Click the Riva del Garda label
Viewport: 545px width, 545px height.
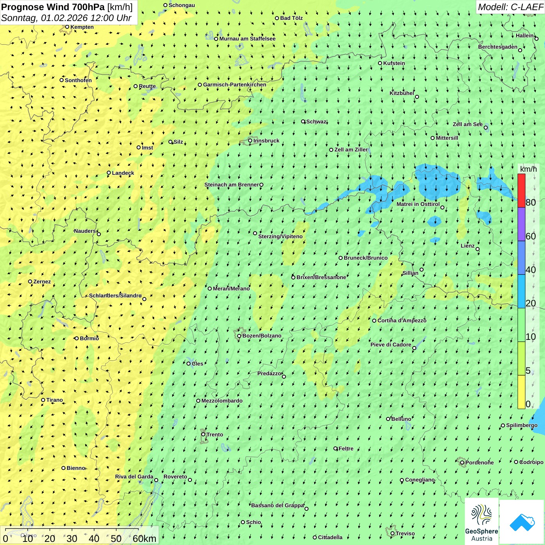[134, 476]
